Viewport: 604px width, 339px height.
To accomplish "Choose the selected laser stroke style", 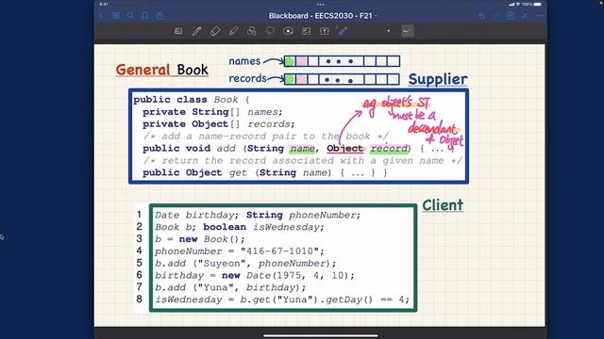I will click(x=407, y=31).
